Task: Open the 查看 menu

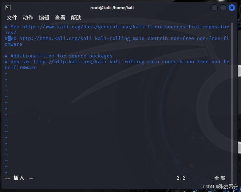Action: pos(60,18)
